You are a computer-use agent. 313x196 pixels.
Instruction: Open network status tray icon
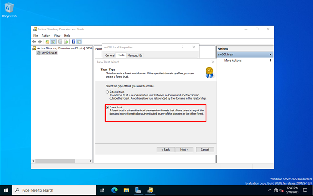click(276, 190)
